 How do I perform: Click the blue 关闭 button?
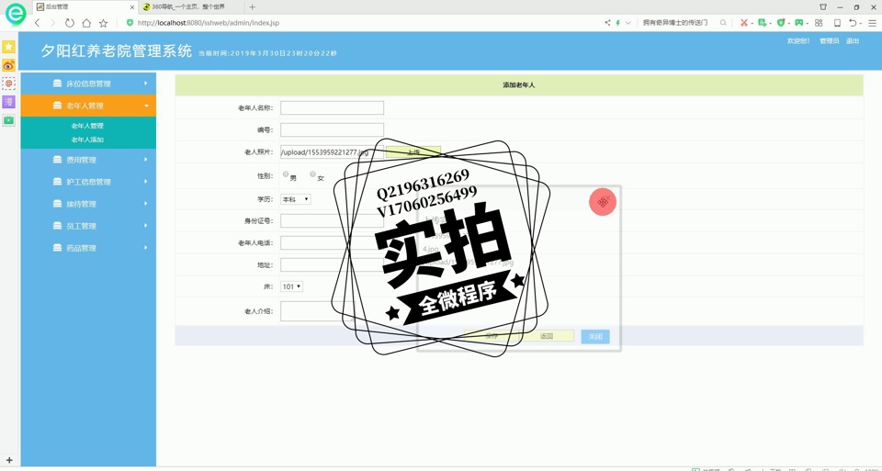tap(595, 337)
